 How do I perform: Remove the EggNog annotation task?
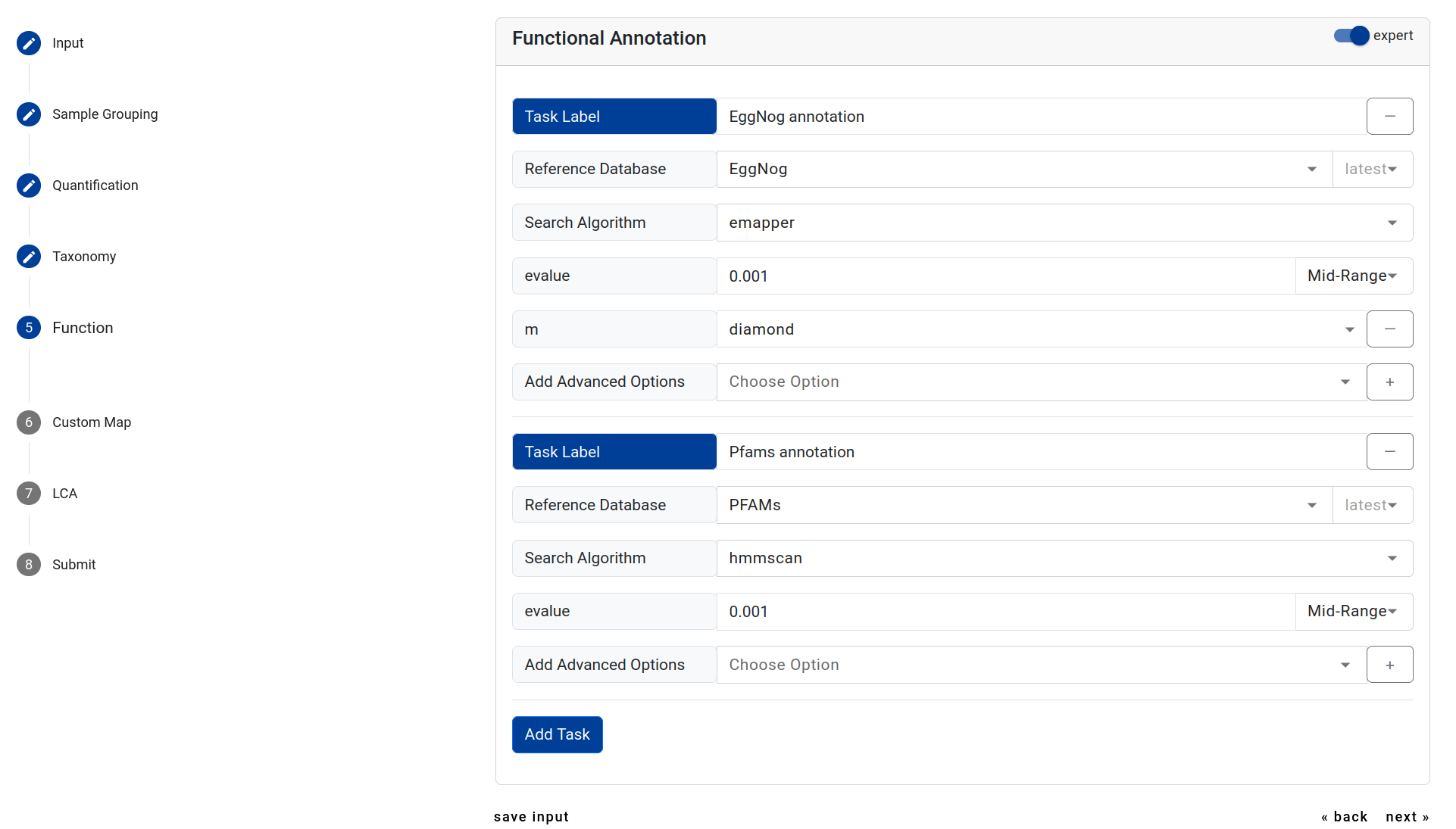point(1389,117)
